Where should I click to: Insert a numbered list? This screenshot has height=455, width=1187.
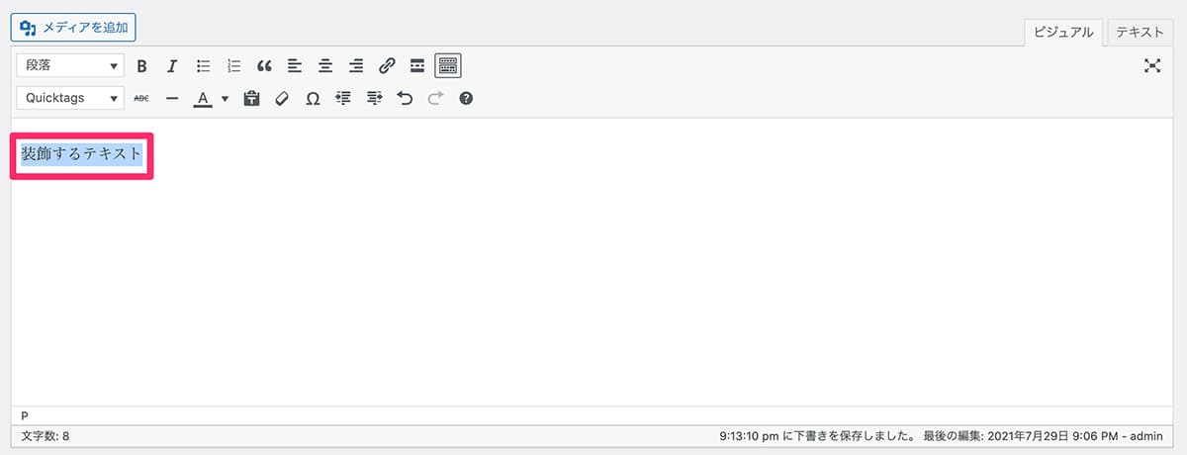click(234, 66)
